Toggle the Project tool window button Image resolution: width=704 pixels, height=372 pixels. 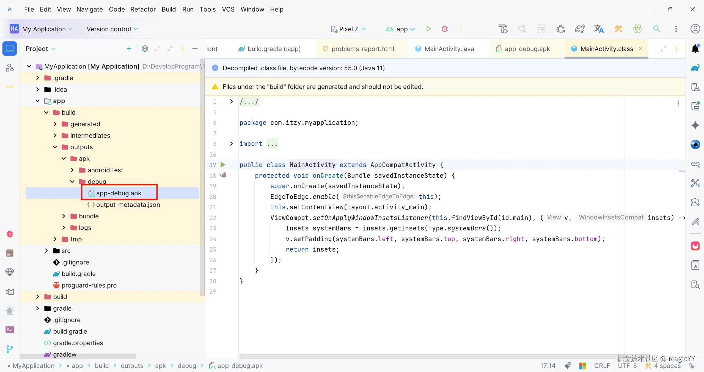click(10, 49)
